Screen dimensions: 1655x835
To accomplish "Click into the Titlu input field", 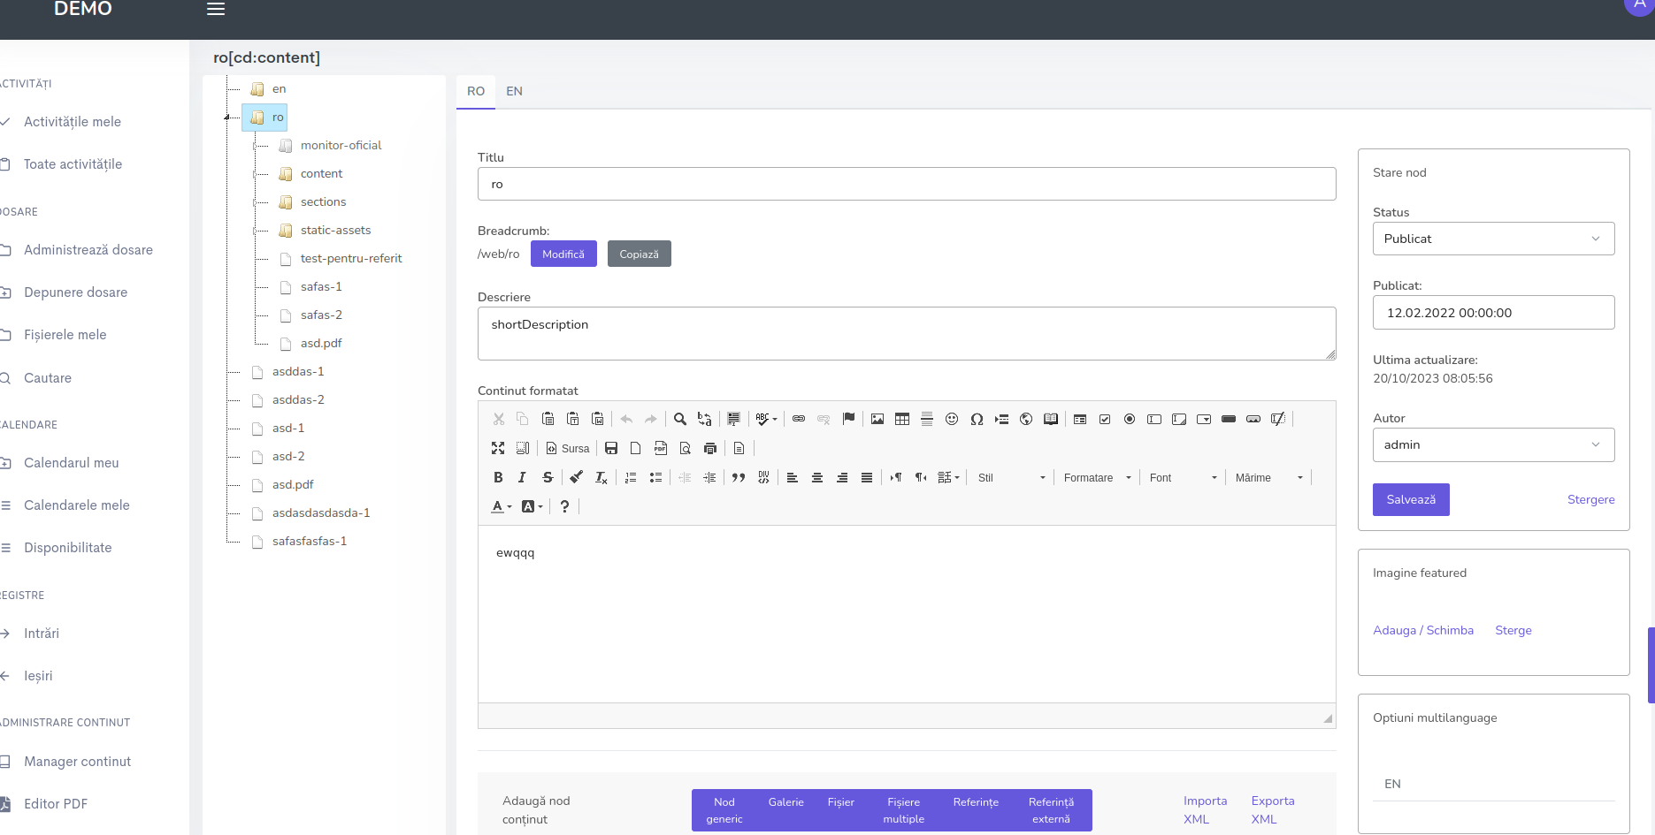I will pos(906,185).
